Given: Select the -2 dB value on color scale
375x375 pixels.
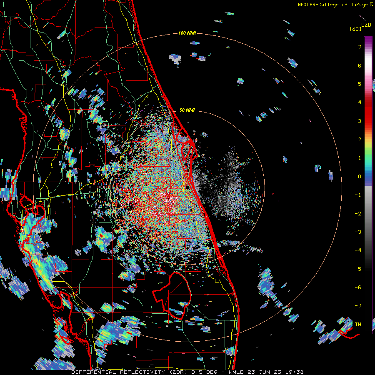Looking at the screenshot, I should coord(358,214).
